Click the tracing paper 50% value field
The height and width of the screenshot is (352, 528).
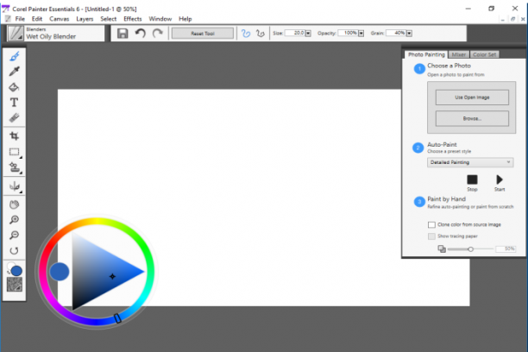[506, 248]
